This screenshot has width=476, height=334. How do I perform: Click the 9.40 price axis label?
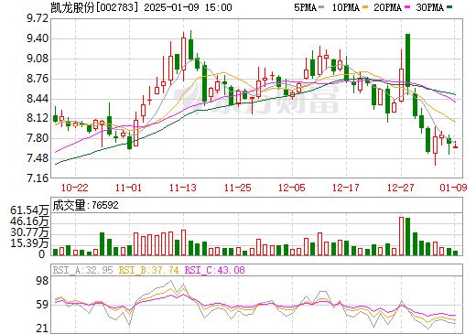(x=38, y=38)
